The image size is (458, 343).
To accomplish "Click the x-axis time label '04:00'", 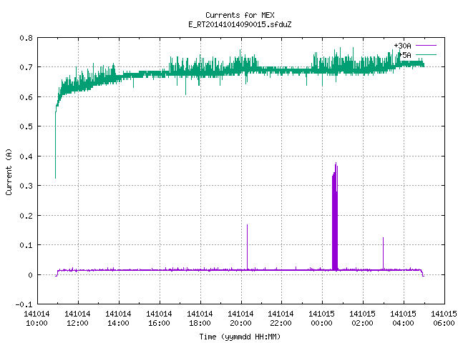I will [x=403, y=323].
